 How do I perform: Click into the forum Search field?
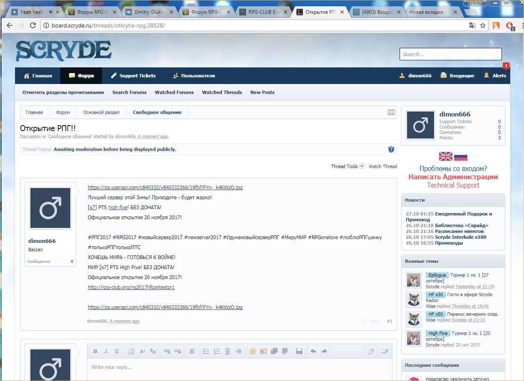(x=450, y=54)
